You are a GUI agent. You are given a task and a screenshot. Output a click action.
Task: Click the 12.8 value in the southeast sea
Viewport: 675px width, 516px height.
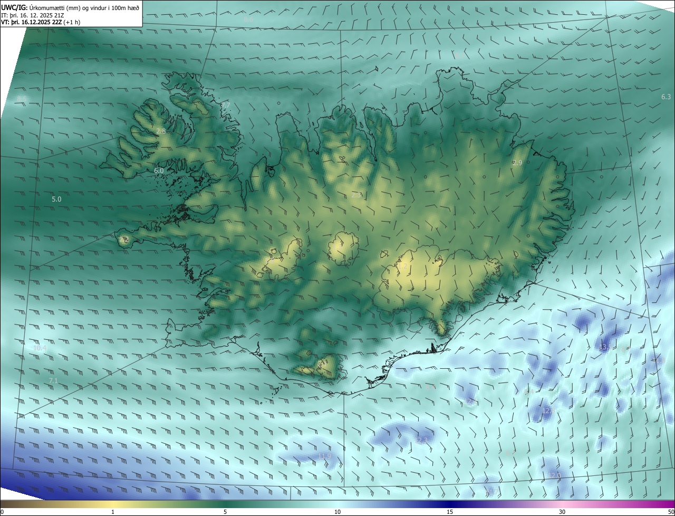pos(549,410)
